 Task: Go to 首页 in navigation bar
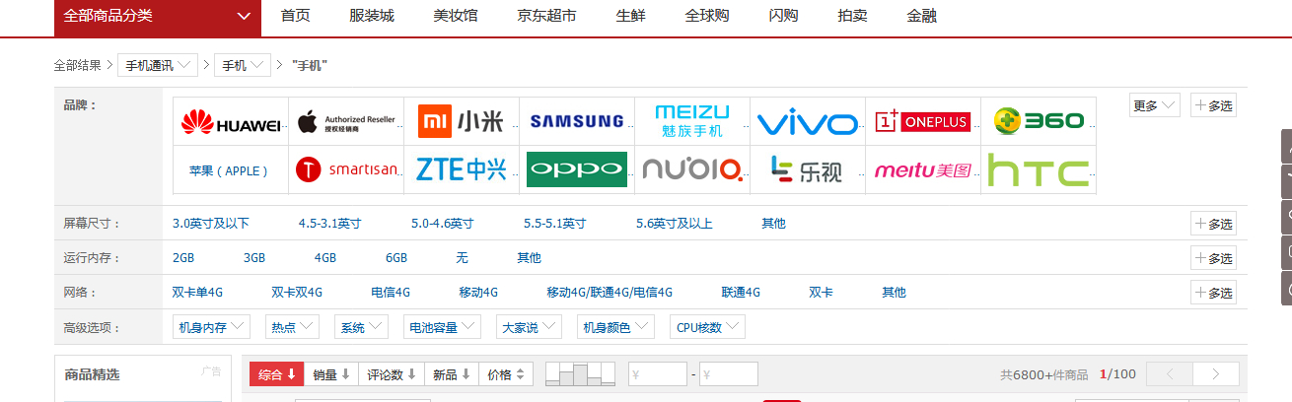[x=295, y=16]
